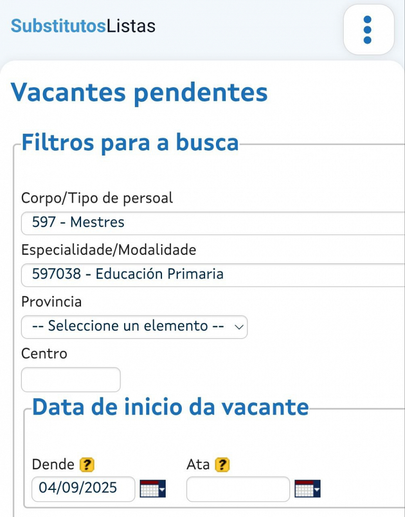Viewport: 405px width, 517px height.
Task: Click the empty Ata date input
Action: [238, 489]
